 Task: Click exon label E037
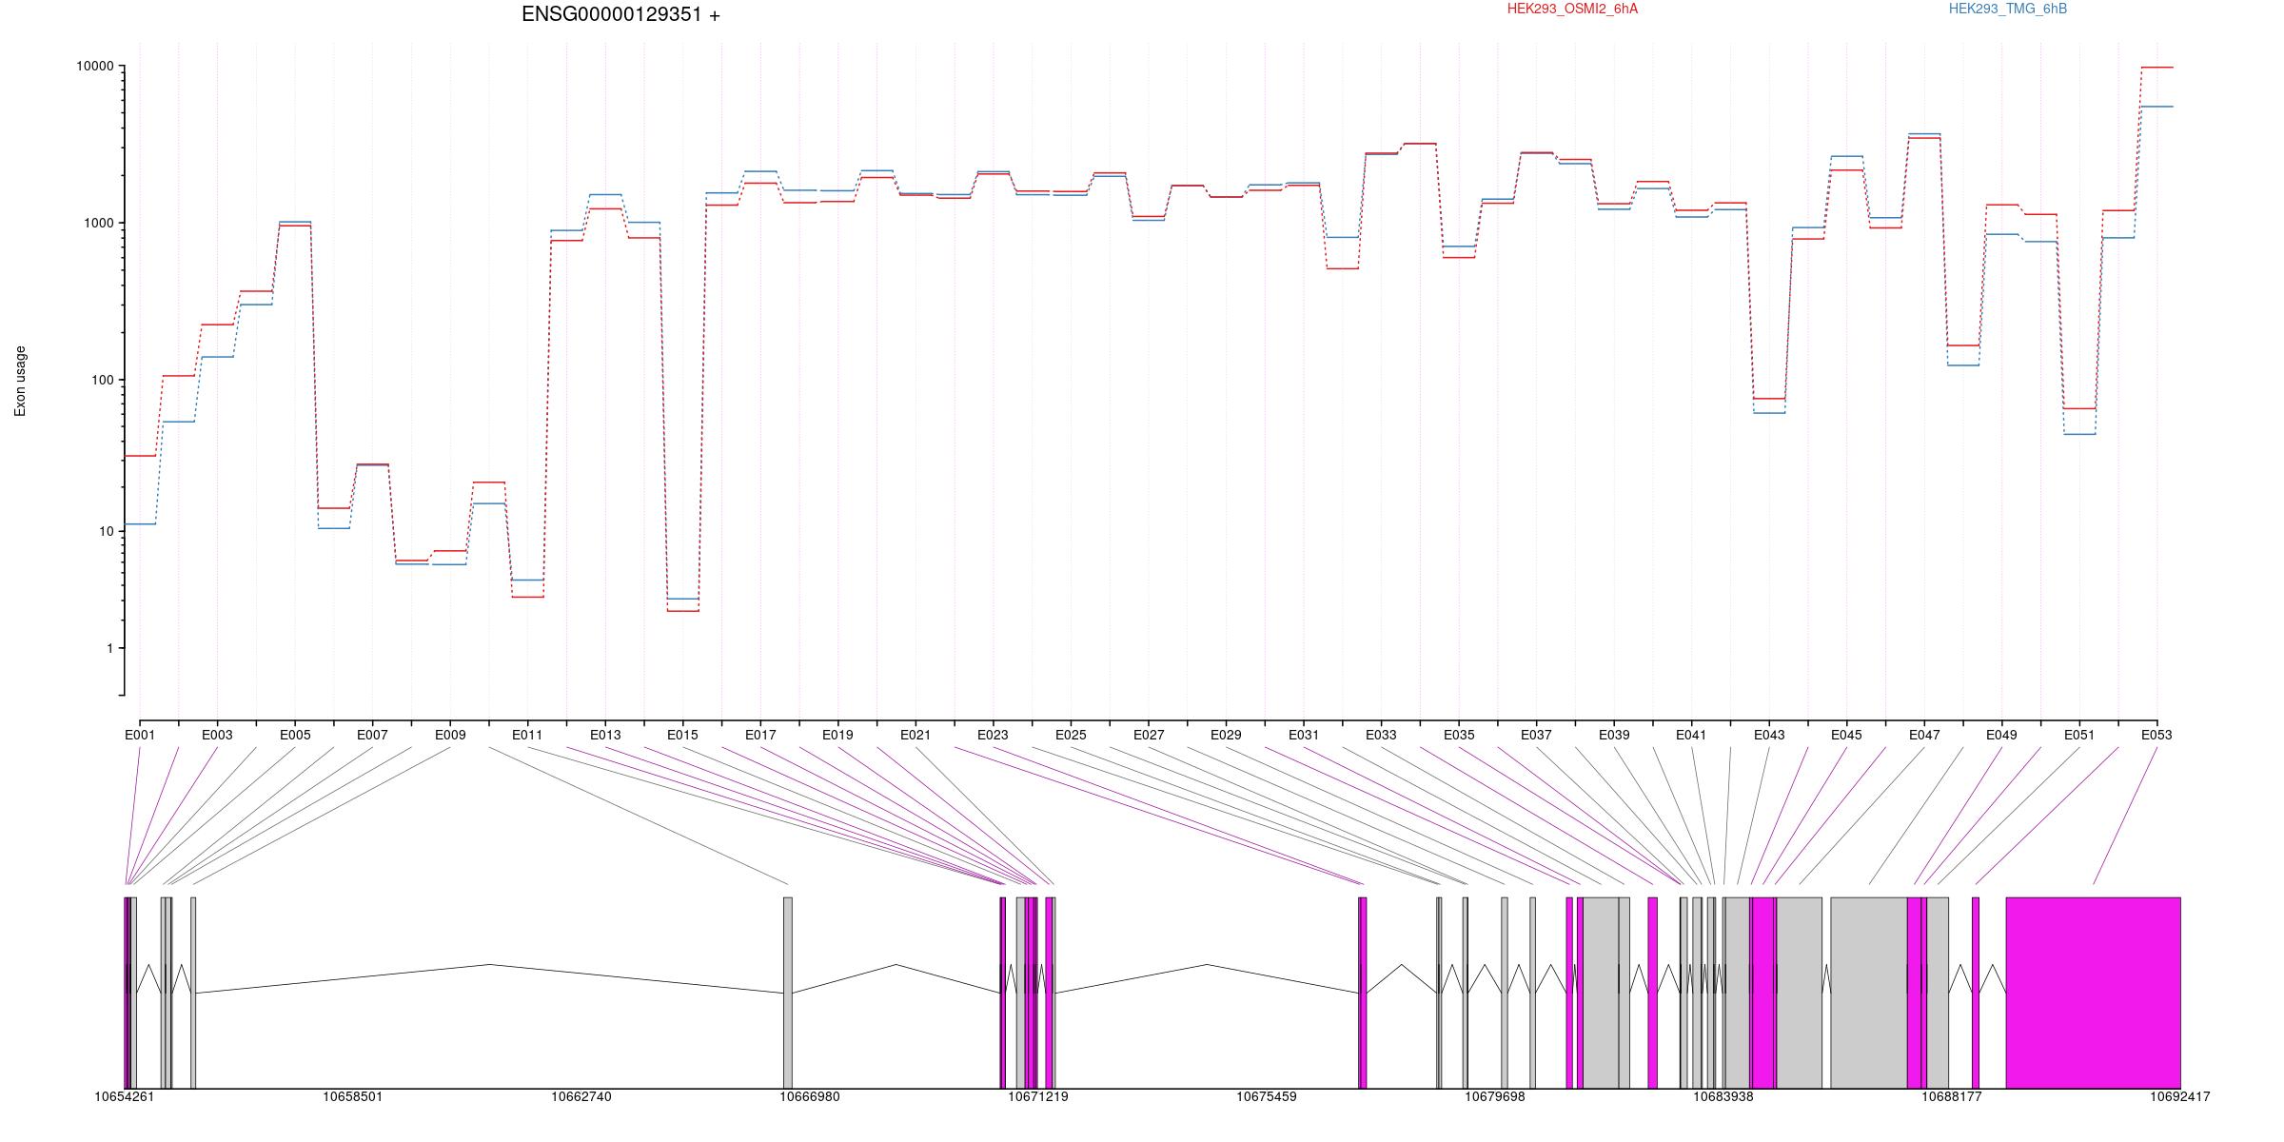point(1536,736)
